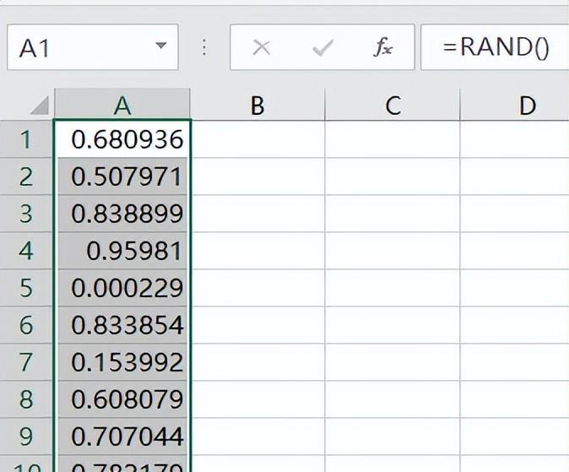Click cell containing 0.680936
The image size is (569, 472).
122,139
